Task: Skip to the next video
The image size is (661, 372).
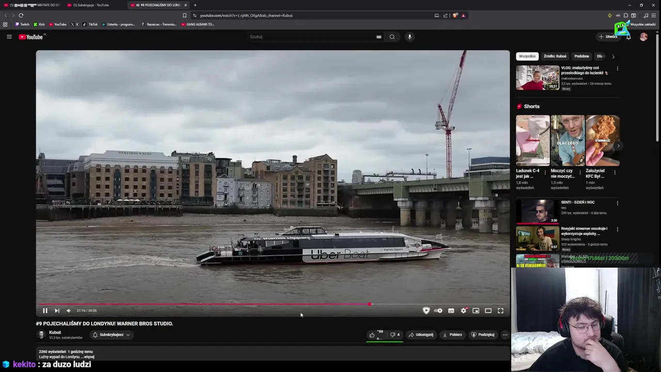Action: click(x=57, y=311)
